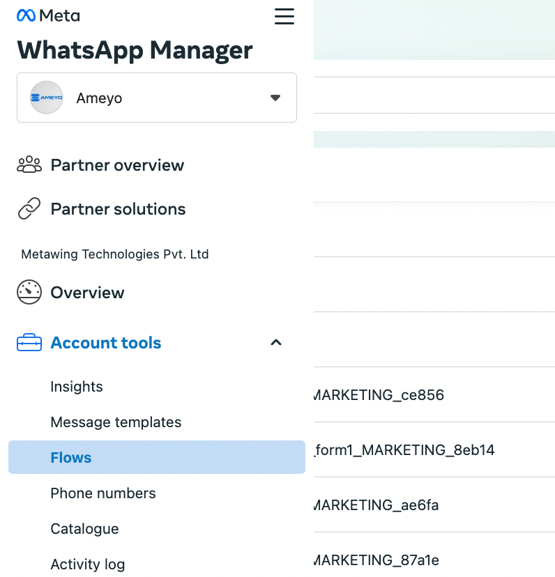
Task: Click Metawing Technologies Pvt. Ltd label
Action: click(x=115, y=254)
